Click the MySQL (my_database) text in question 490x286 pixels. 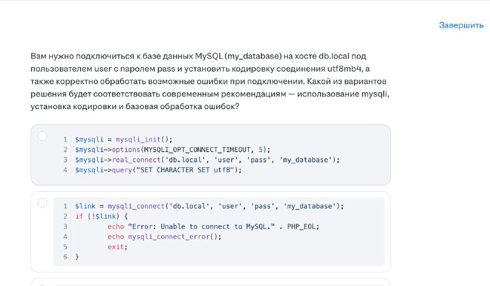pos(238,56)
